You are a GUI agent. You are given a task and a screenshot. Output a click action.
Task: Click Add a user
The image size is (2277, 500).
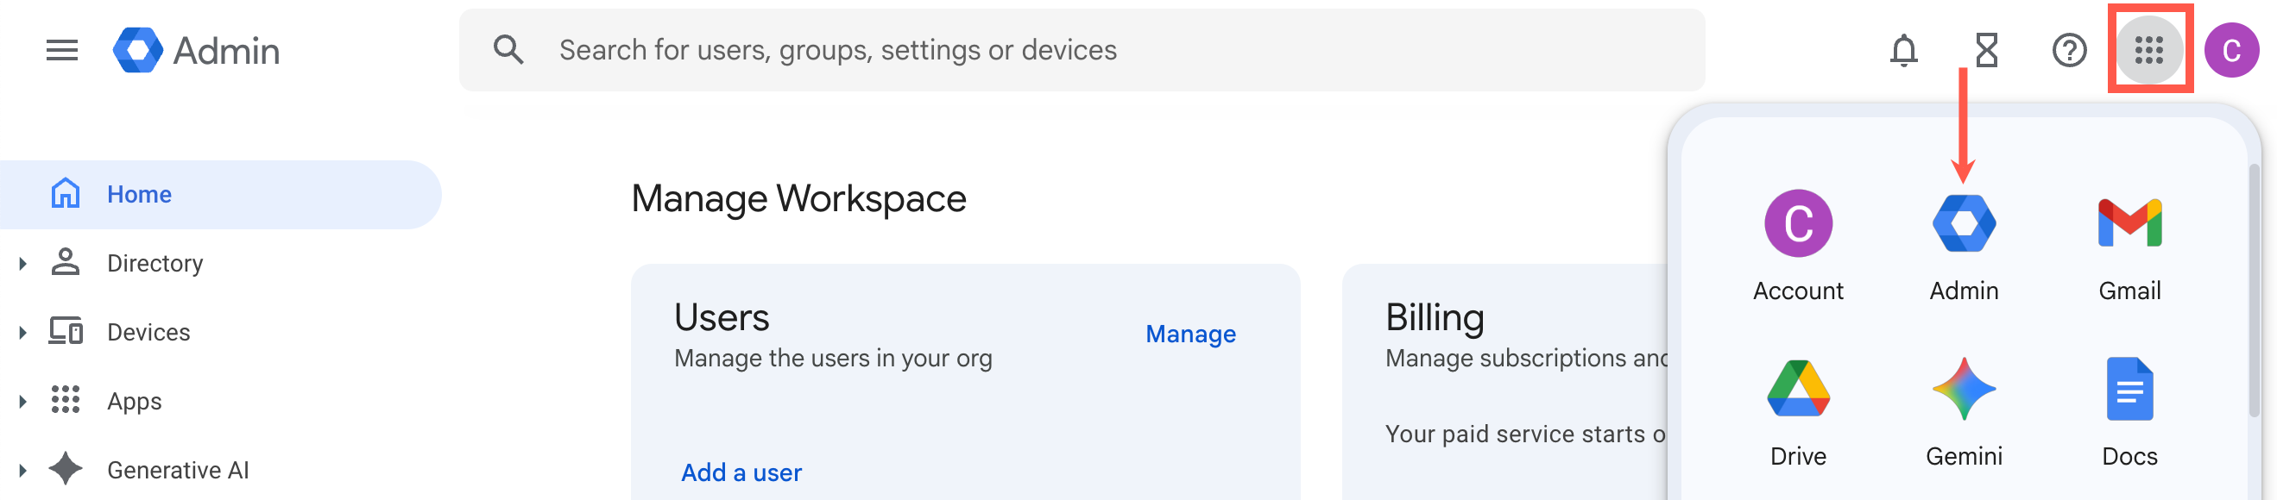tap(741, 472)
